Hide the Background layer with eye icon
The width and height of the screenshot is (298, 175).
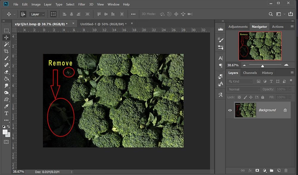[230, 110]
